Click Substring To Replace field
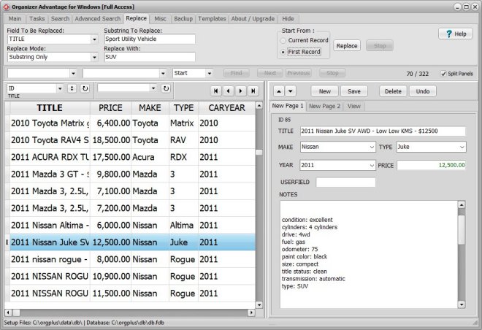The image size is (482, 330). click(x=150, y=39)
